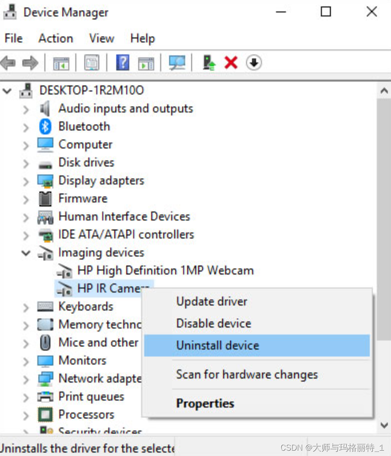Screen dimensions: 391x456
Task: Click the Audio inputs and outputs speaker icon
Action: 45,108
